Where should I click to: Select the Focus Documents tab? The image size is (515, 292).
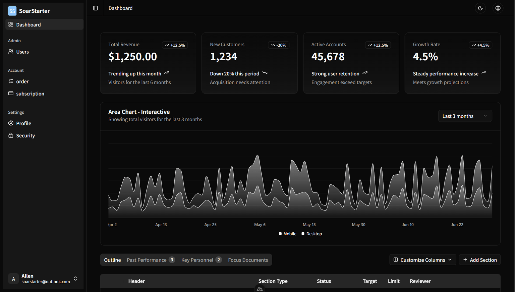click(248, 260)
